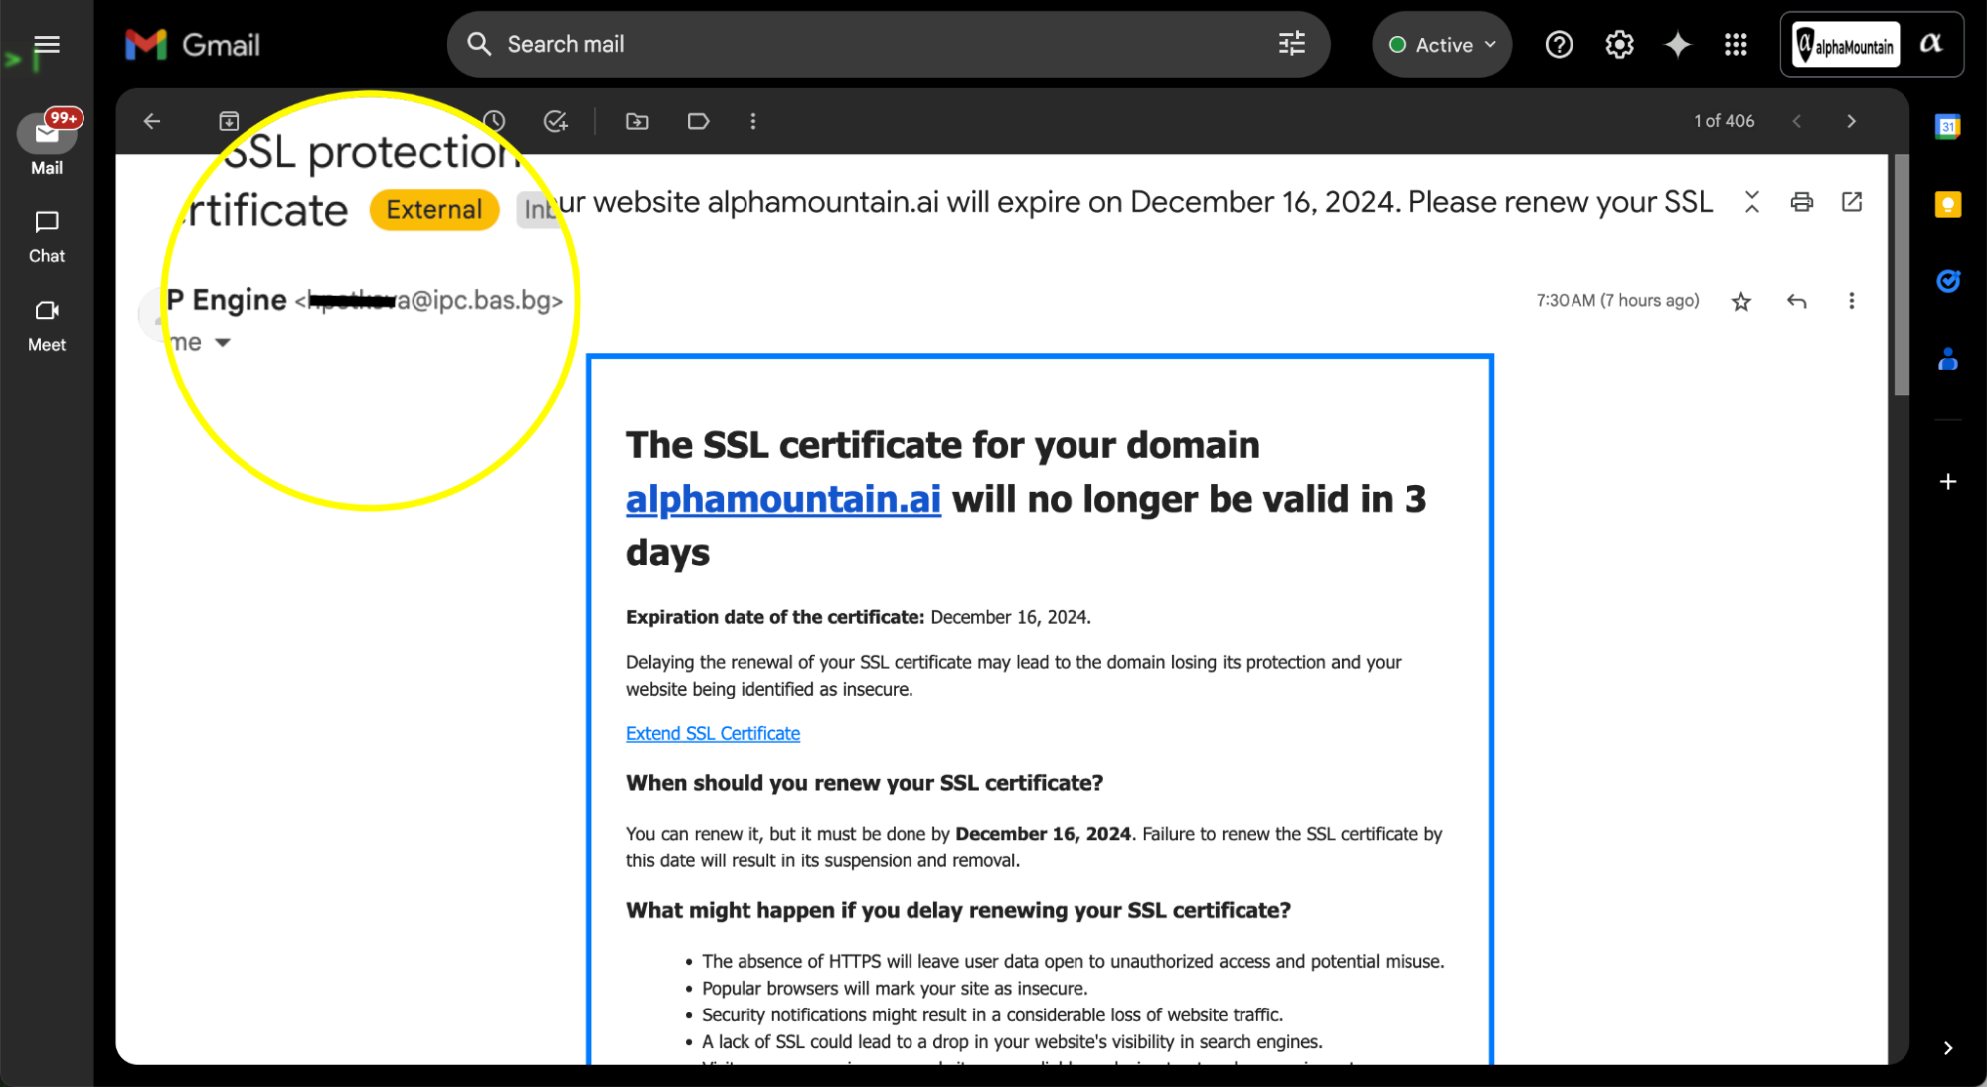Open the Meet section in sidebar
Screen dimensions: 1987x1088
[x=47, y=326]
